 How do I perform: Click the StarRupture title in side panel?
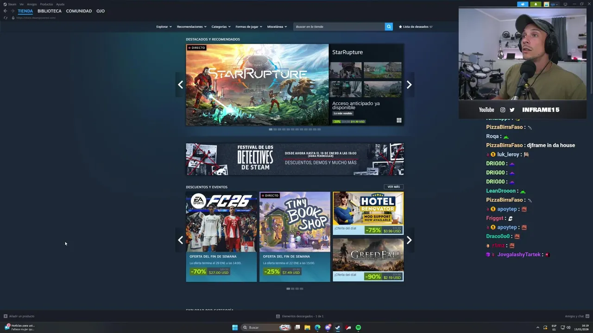[x=347, y=52]
